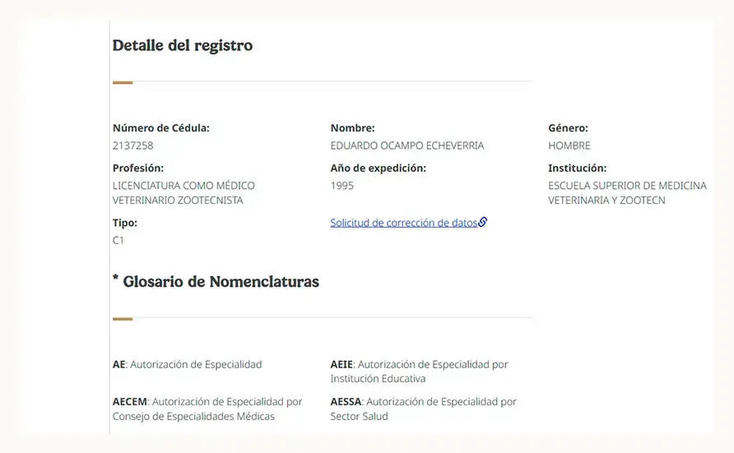Screen dimensions: 734x453
Task: Click the Tipo value C1
Action: click(x=118, y=240)
